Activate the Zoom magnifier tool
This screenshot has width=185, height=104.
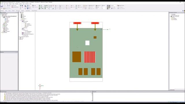(25, 6)
